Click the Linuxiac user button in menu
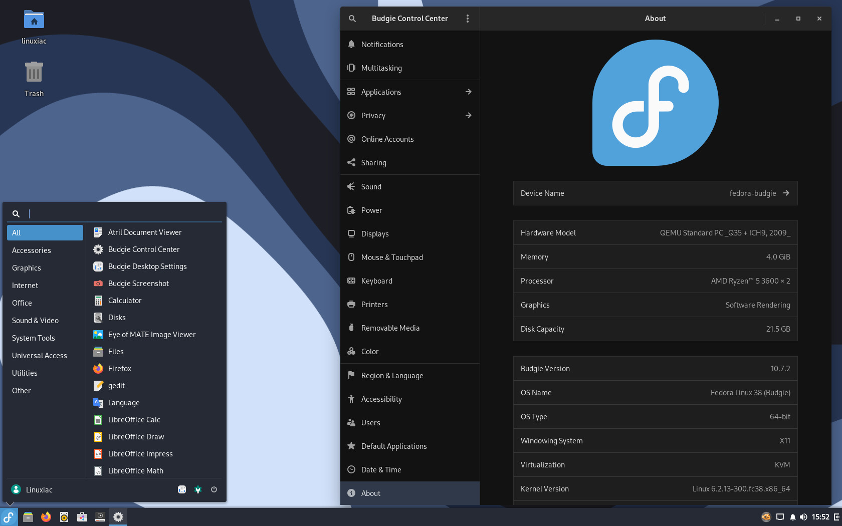 click(32, 489)
